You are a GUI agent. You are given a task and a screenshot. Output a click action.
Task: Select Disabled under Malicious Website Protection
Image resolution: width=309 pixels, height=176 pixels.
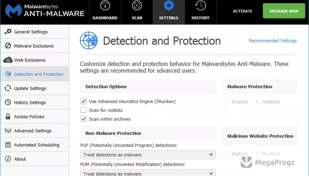point(257,154)
